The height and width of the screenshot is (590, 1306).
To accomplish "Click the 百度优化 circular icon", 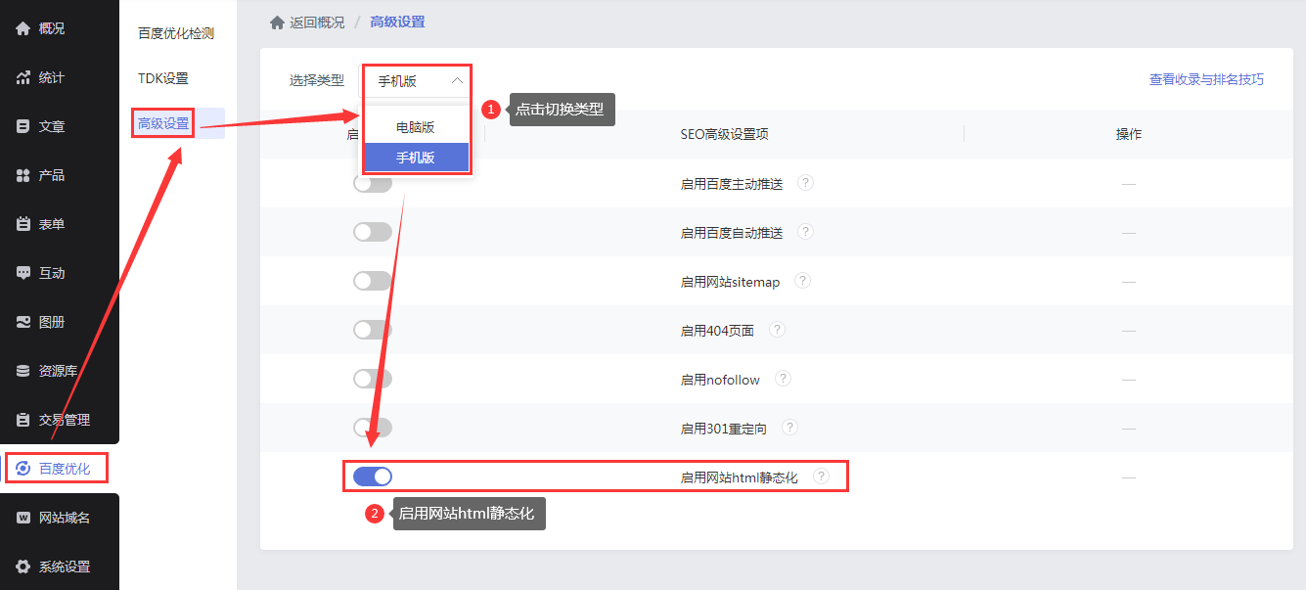I will coord(23,469).
